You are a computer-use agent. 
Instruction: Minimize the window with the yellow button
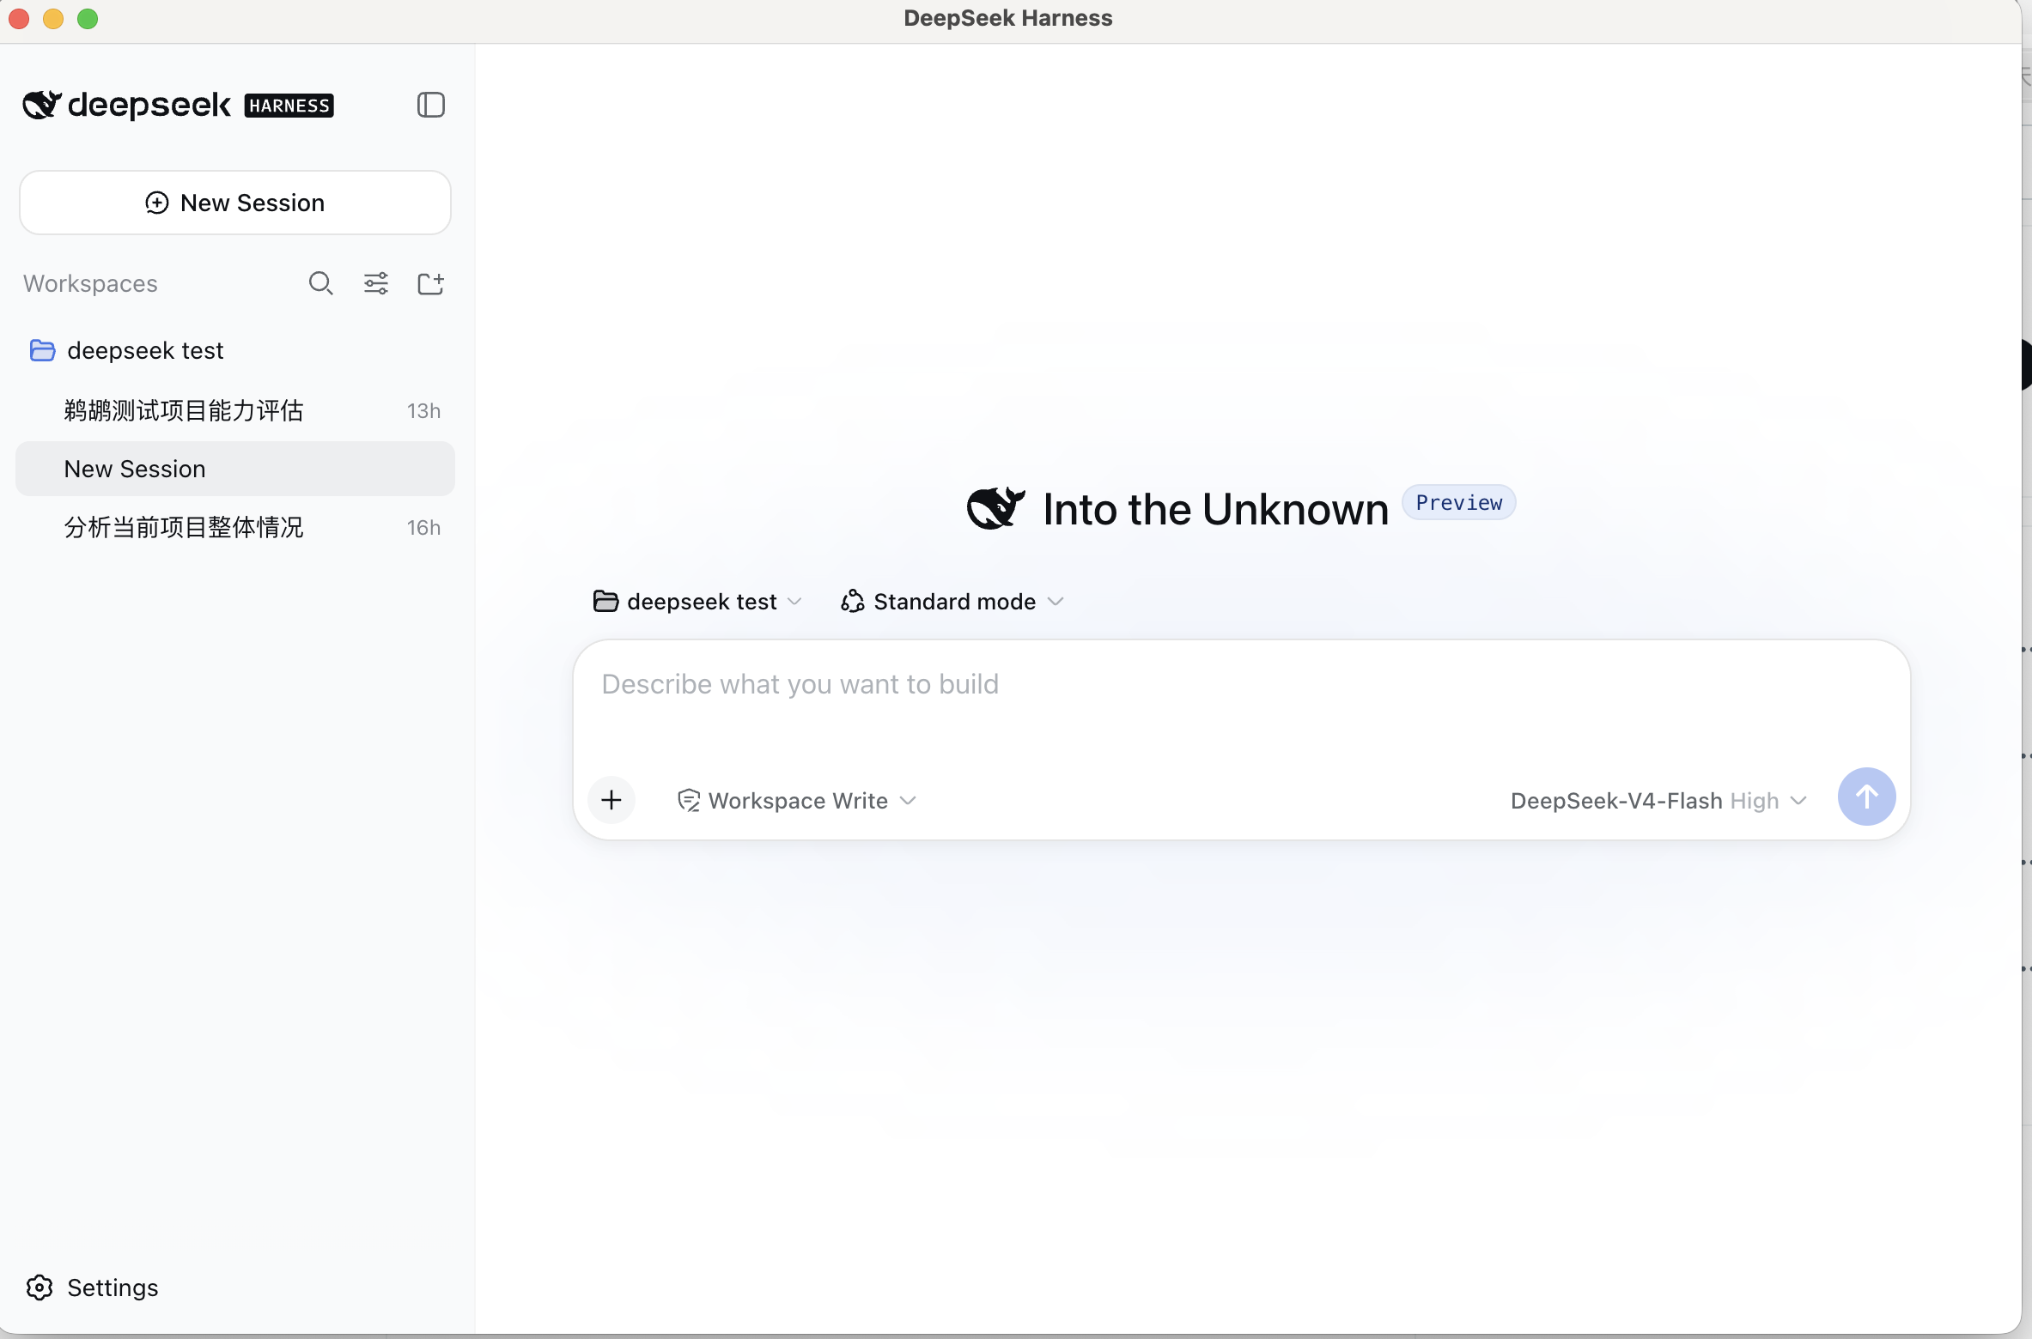pyautogui.click(x=53, y=19)
